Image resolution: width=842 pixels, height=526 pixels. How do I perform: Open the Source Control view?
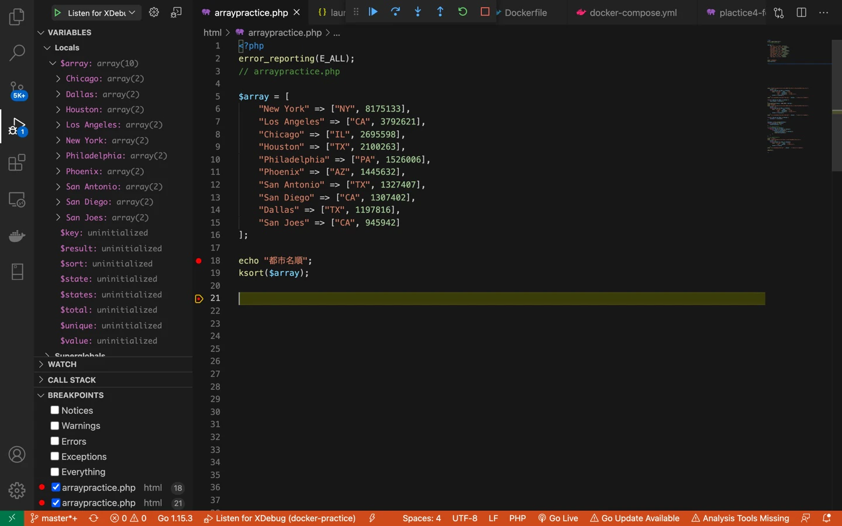pos(17,90)
